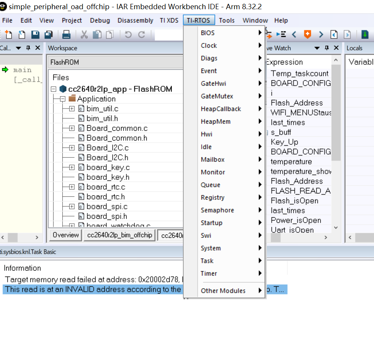Screen dimensions: 374x362
Task: Close the Call Stack panel
Action: (x=38, y=48)
